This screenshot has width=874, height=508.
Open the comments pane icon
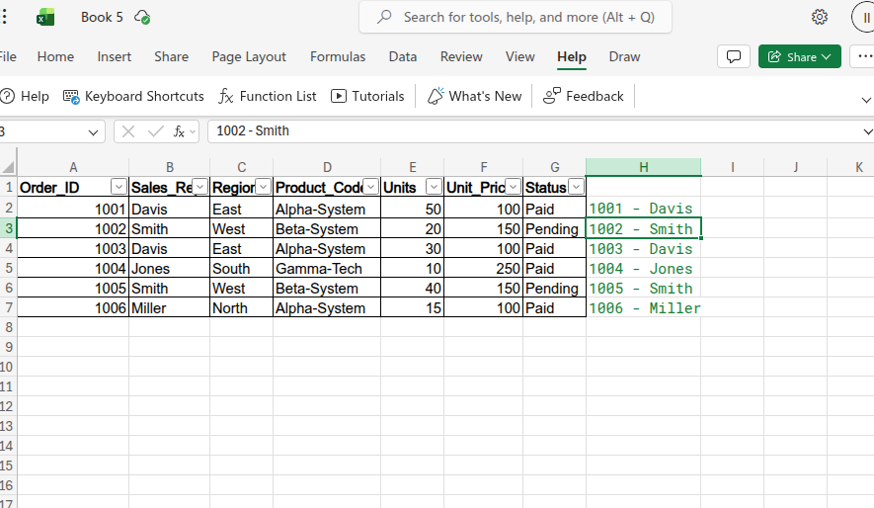pyautogui.click(x=734, y=57)
